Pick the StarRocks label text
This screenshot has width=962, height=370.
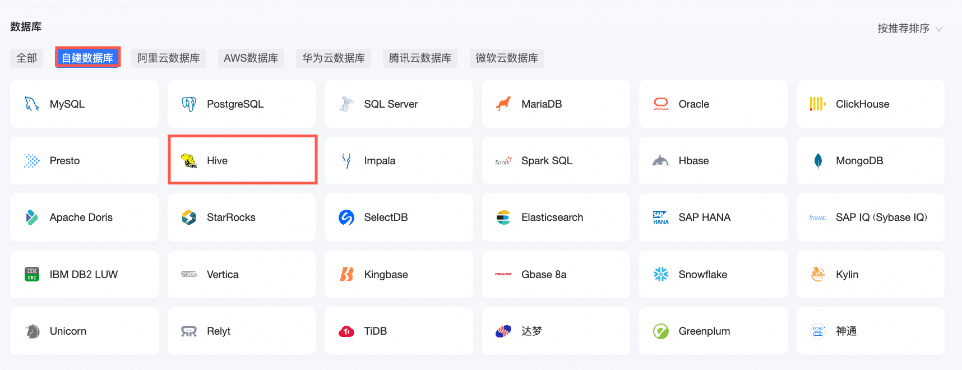point(231,218)
